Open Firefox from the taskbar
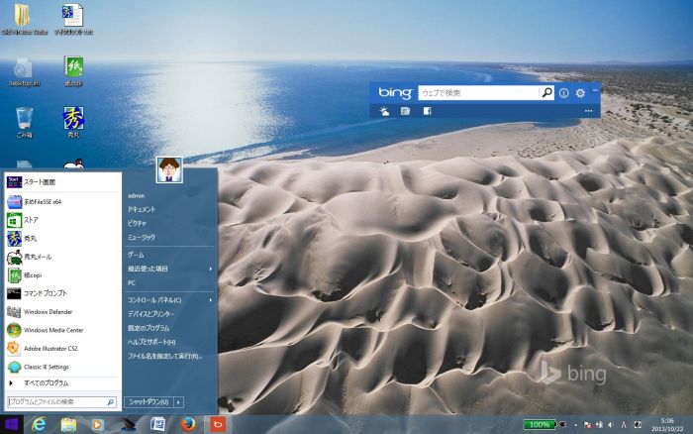 188,424
